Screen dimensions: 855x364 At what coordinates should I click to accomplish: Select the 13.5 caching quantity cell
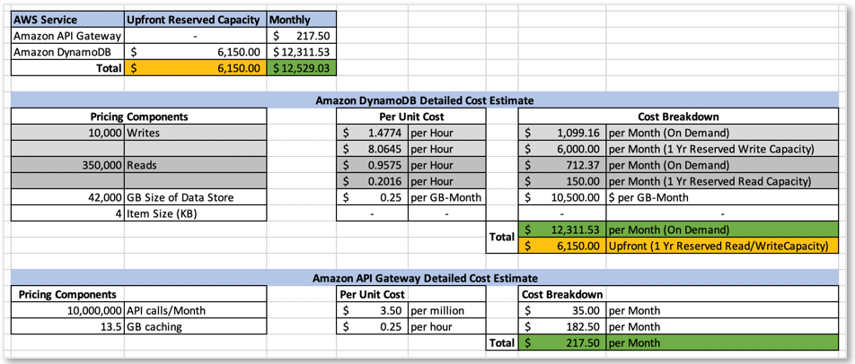[67, 327]
